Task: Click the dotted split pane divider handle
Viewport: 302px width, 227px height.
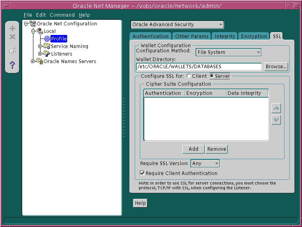Action: [x=124, y=117]
